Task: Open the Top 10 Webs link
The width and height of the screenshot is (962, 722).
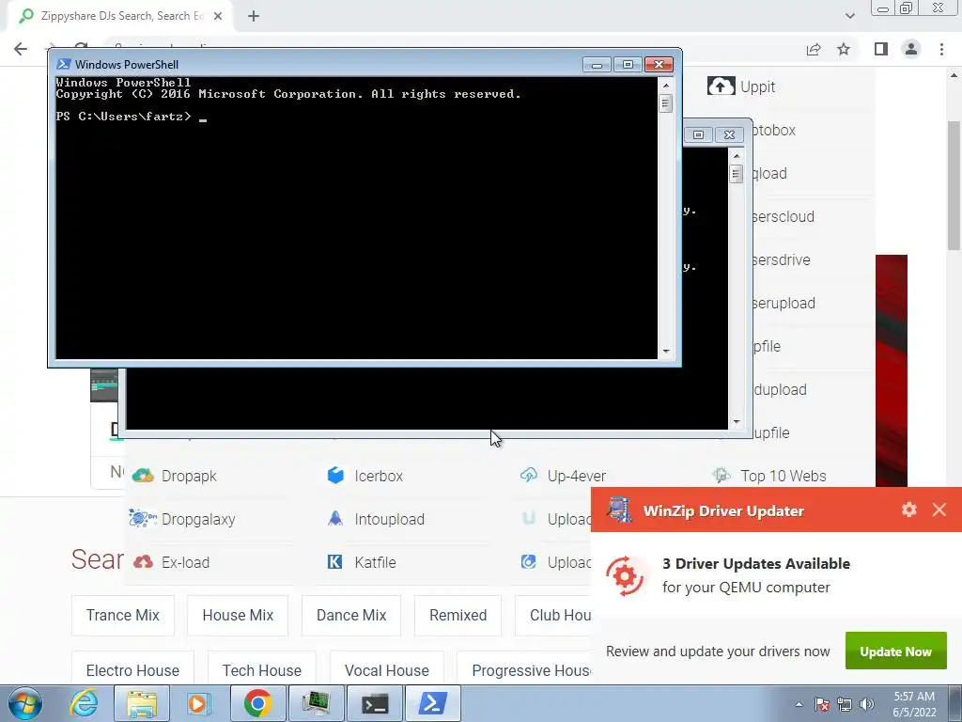Action: point(783,476)
